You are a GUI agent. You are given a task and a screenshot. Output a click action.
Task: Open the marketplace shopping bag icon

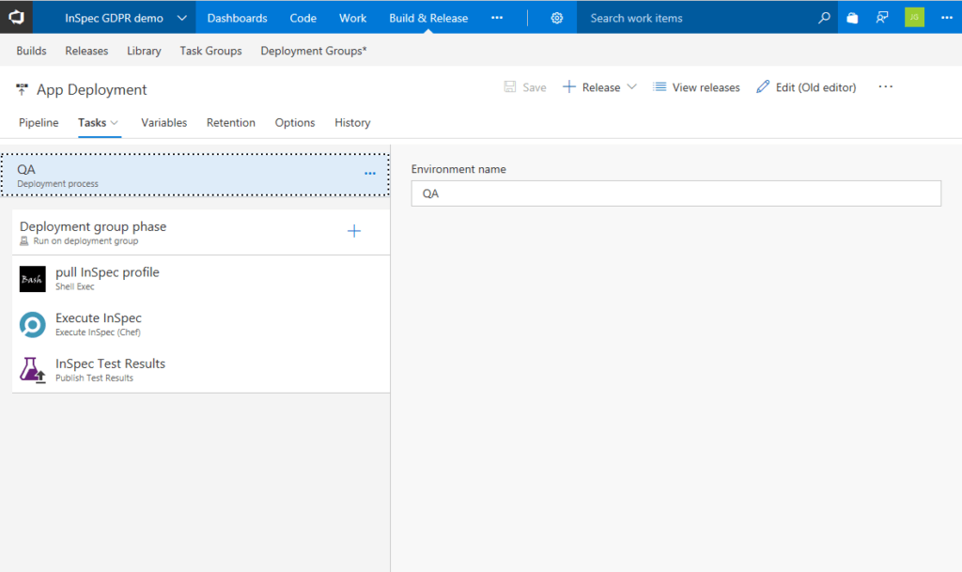coord(852,18)
